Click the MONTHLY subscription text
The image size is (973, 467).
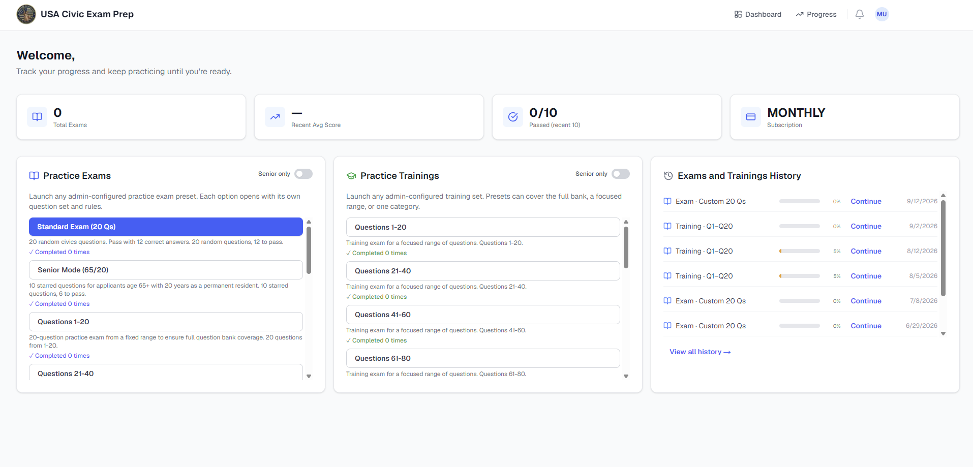[x=796, y=113]
